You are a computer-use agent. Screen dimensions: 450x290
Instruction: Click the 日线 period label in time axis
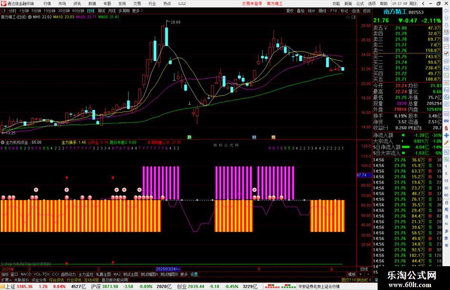coord(364,269)
